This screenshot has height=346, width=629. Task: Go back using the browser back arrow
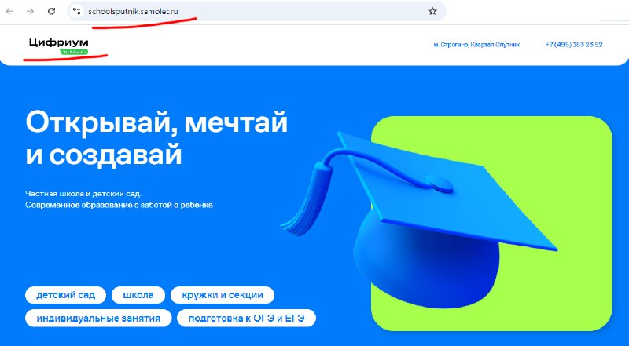point(9,11)
